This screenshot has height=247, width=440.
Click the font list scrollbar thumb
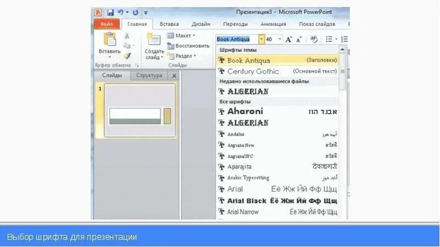click(342, 71)
